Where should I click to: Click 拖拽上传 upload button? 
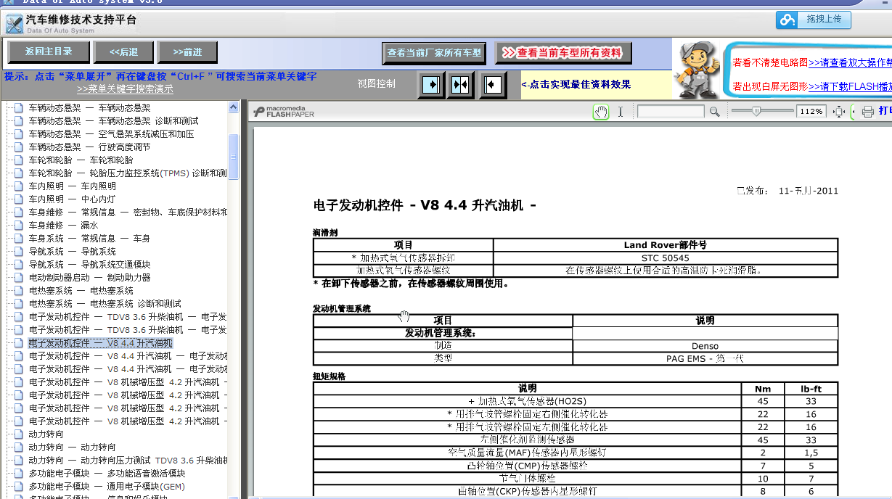point(814,20)
